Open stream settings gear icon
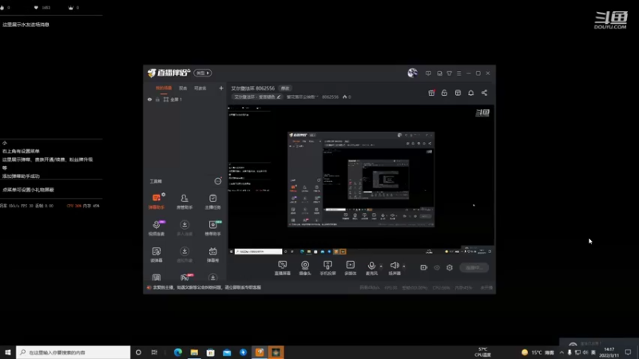 (x=450, y=267)
